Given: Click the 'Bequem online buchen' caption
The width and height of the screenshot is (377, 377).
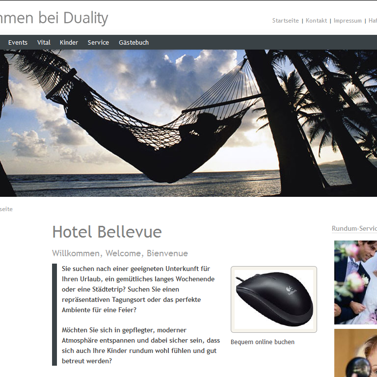Looking at the screenshot, I should [262, 342].
